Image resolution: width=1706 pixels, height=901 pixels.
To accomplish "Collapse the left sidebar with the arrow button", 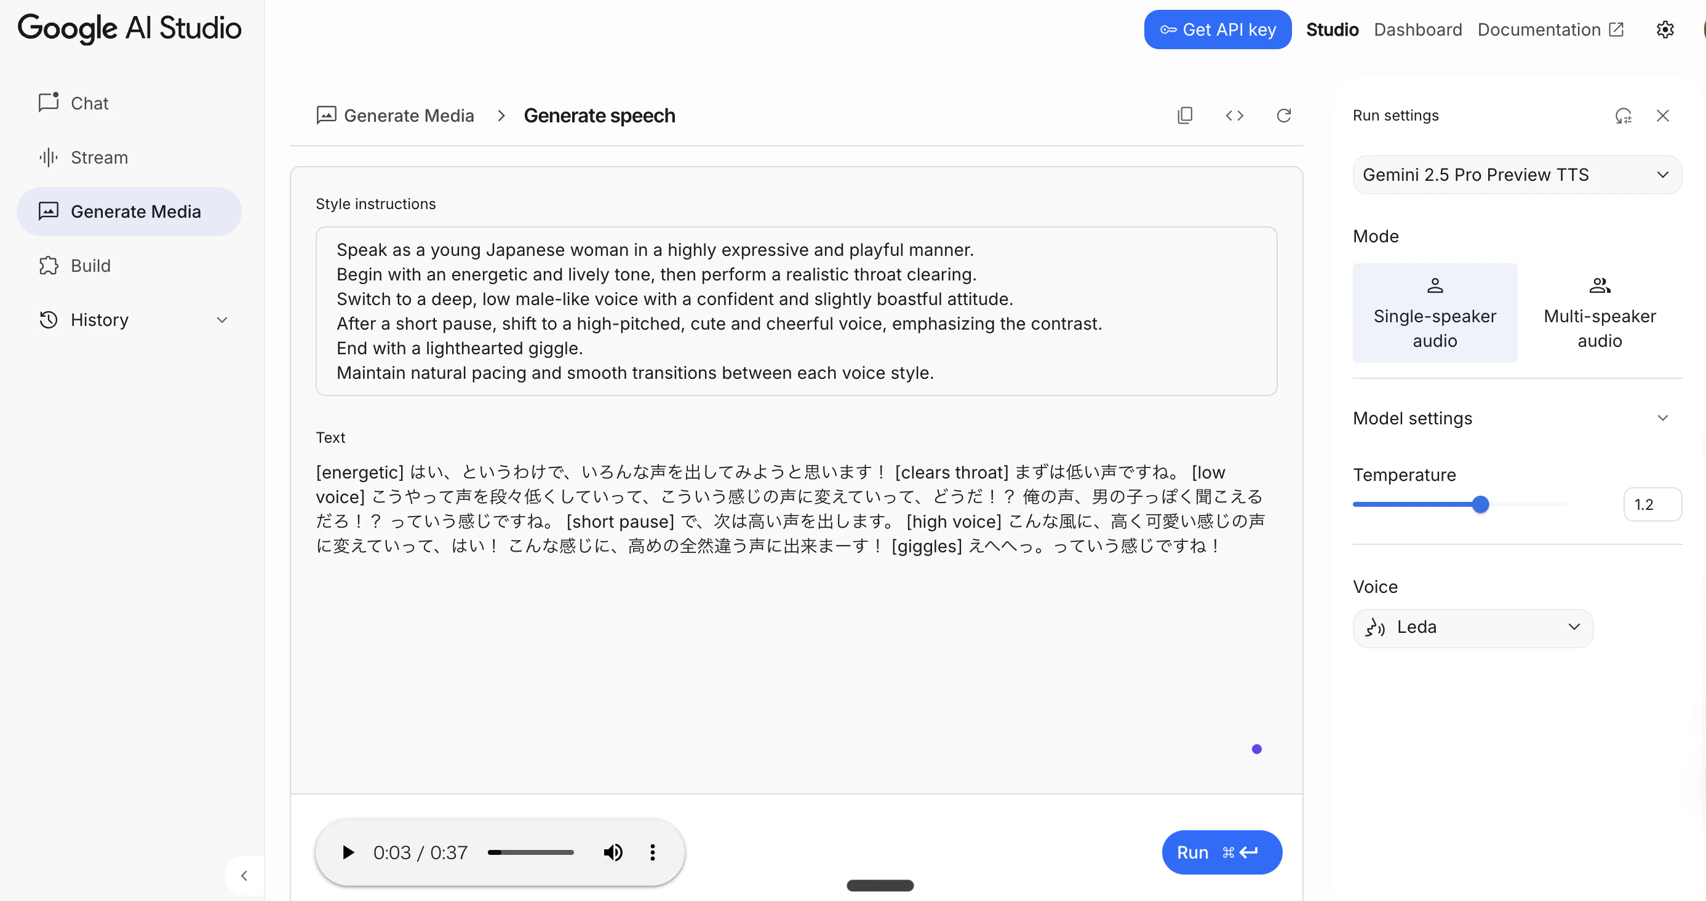I will (244, 876).
